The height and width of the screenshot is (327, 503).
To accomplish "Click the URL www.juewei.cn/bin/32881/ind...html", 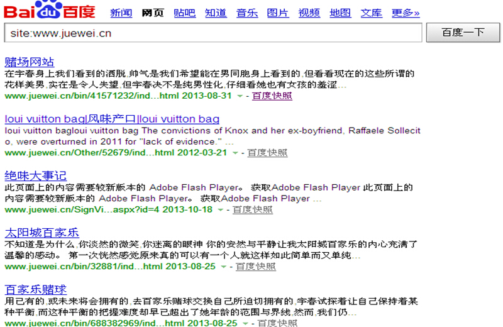I will (84, 267).
